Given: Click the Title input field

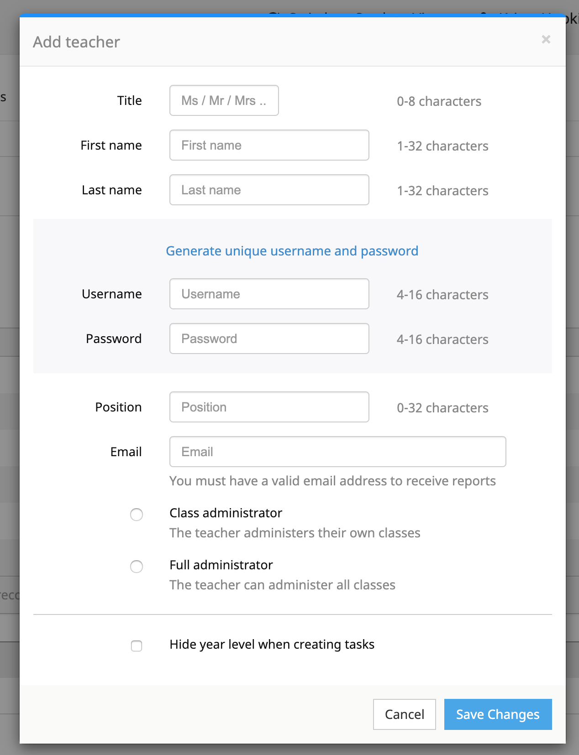Looking at the screenshot, I should click(x=224, y=100).
